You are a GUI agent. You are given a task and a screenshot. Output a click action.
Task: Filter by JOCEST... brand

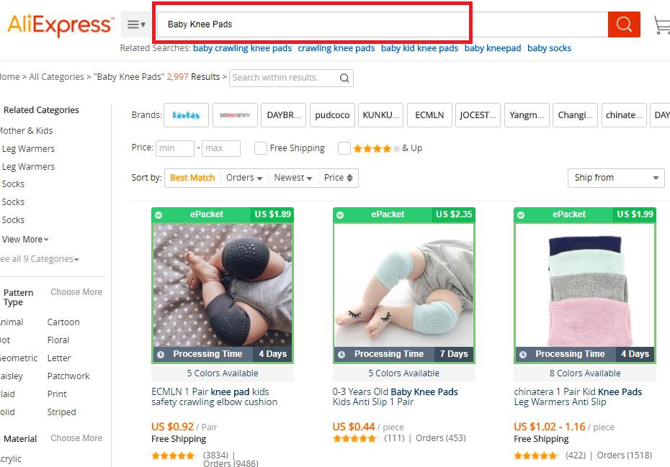pyautogui.click(x=478, y=115)
